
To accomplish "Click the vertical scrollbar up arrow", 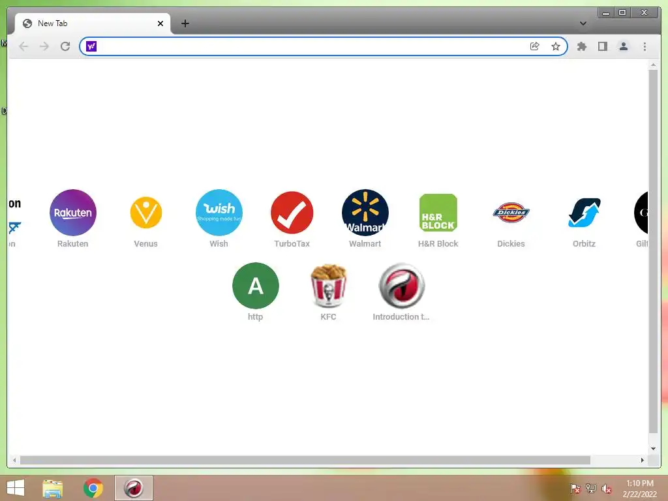I will [x=653, y=65].
